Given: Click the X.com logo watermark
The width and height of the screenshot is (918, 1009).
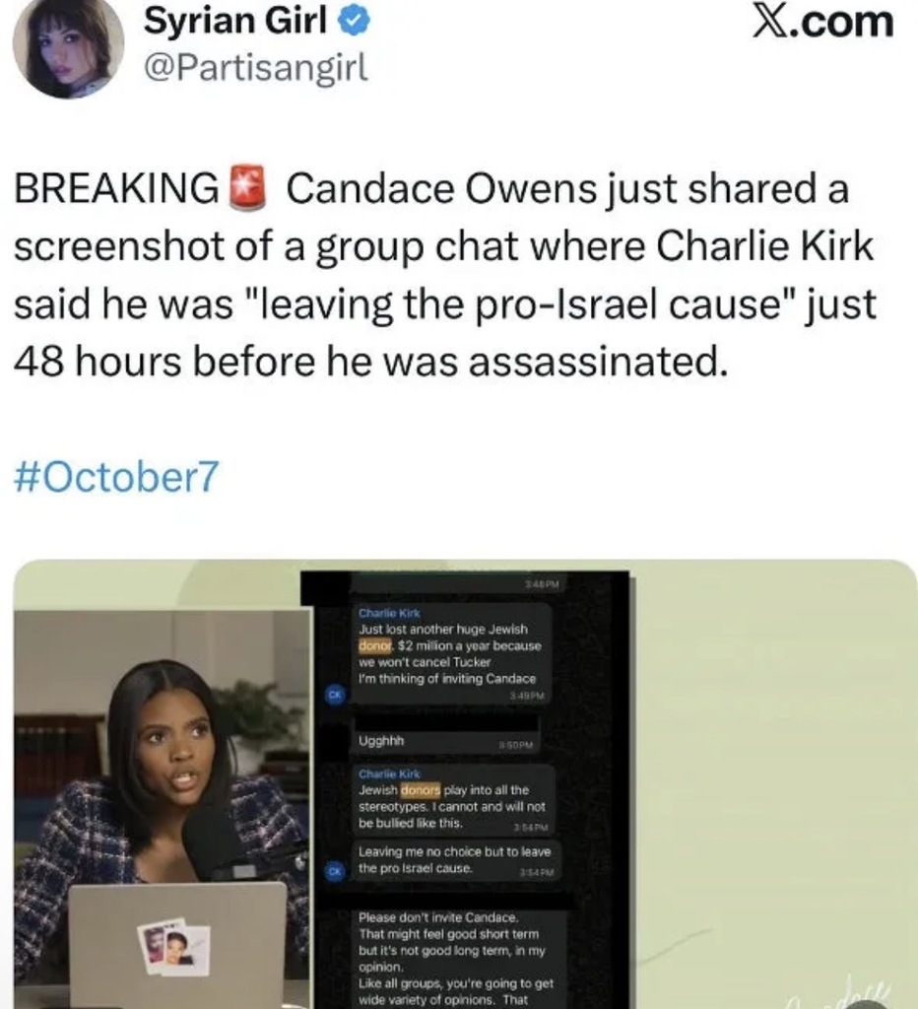Looking at the screenshot, I should click(x=823, y=22).
